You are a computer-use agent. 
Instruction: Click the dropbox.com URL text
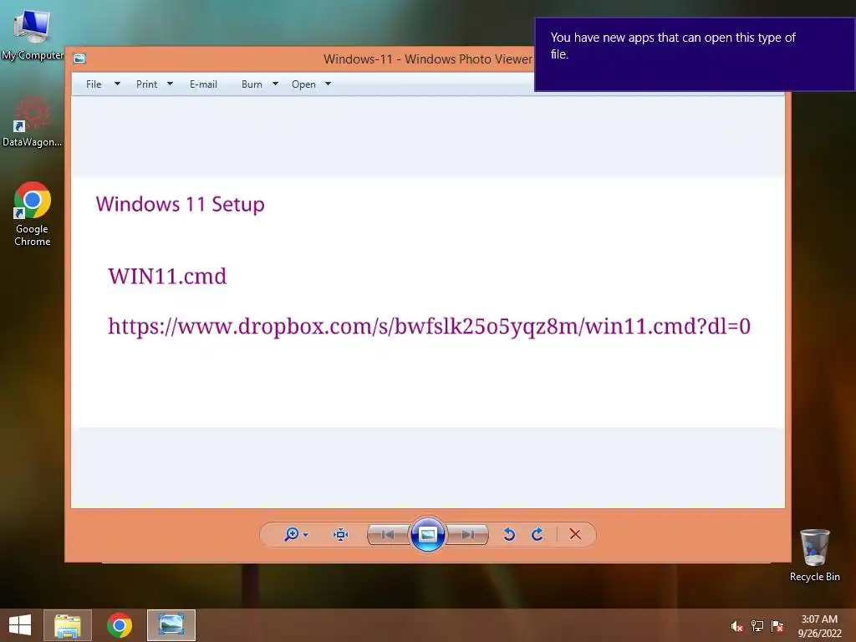pos(429,327)
